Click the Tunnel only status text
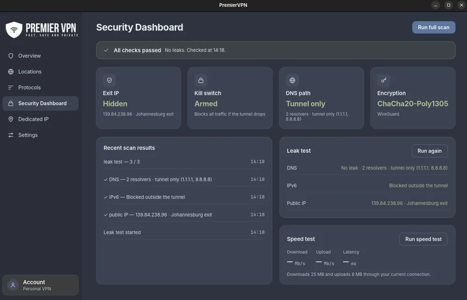467x300 pixels. (x=305, y=104)
